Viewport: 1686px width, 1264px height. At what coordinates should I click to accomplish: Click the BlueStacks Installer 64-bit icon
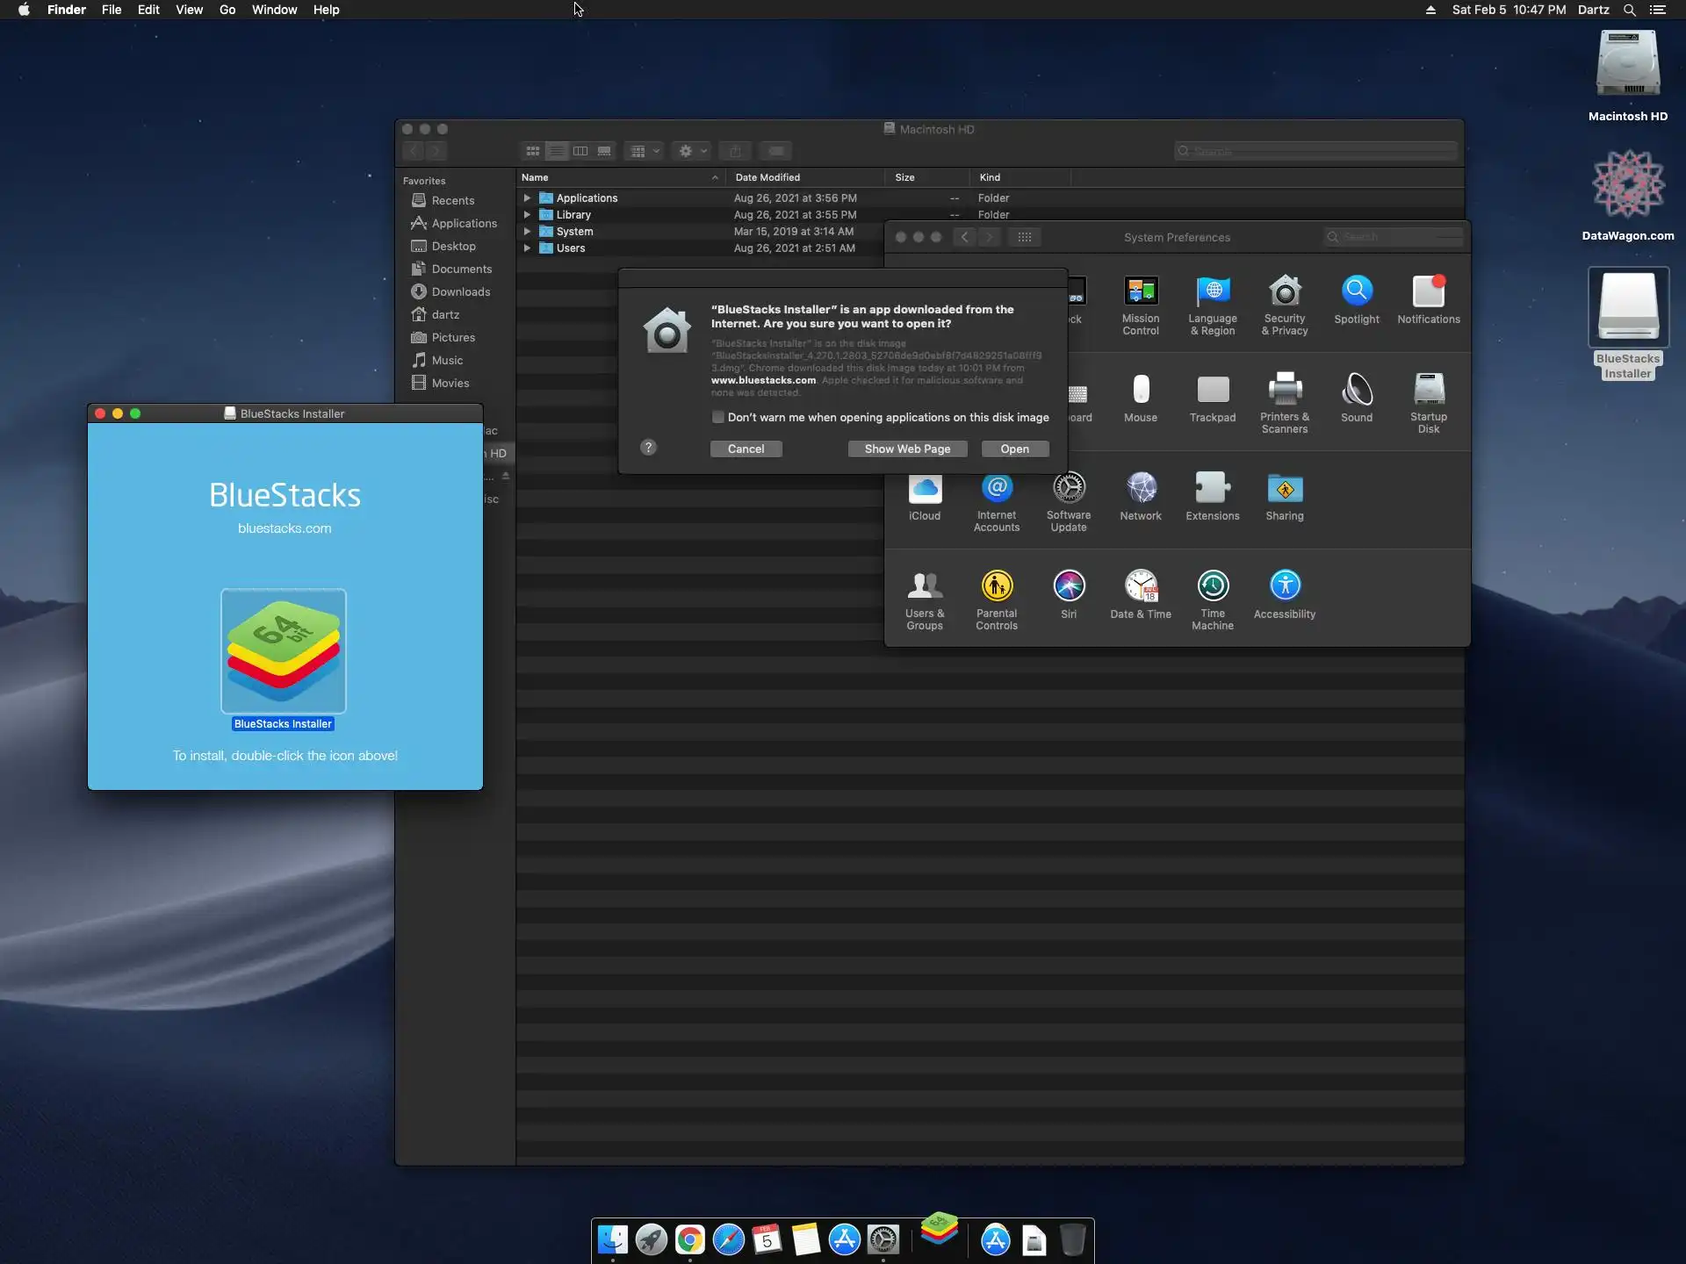tap(283, 650)
